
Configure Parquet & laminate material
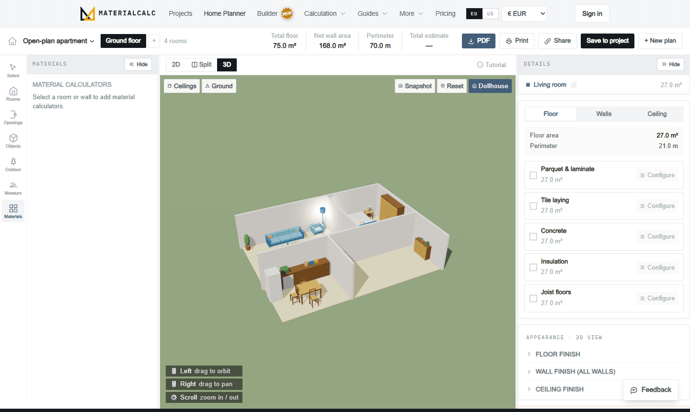click(x=657, y=175)
